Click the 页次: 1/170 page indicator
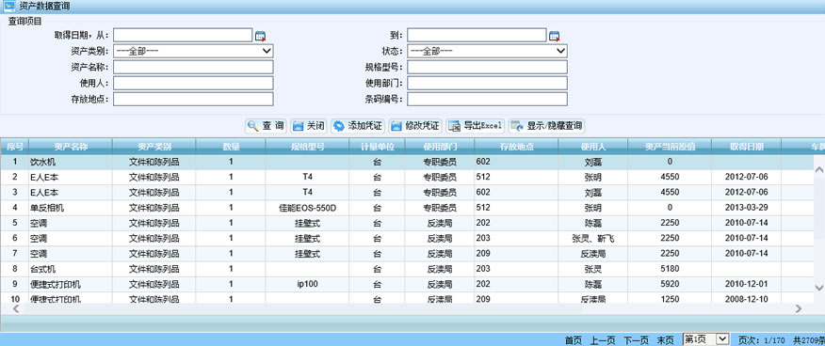The image size is (825, 346). (762, 340)
